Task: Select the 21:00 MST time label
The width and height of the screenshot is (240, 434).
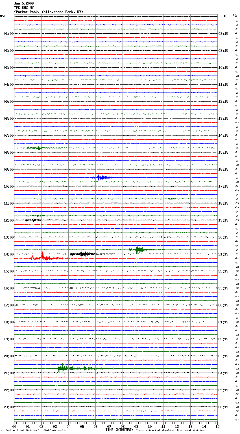Action: click(8, 373)
